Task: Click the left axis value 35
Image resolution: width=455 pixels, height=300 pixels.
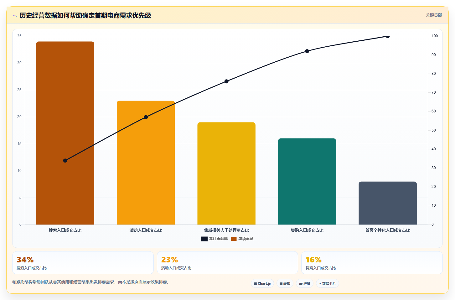Action: point(19,36)
